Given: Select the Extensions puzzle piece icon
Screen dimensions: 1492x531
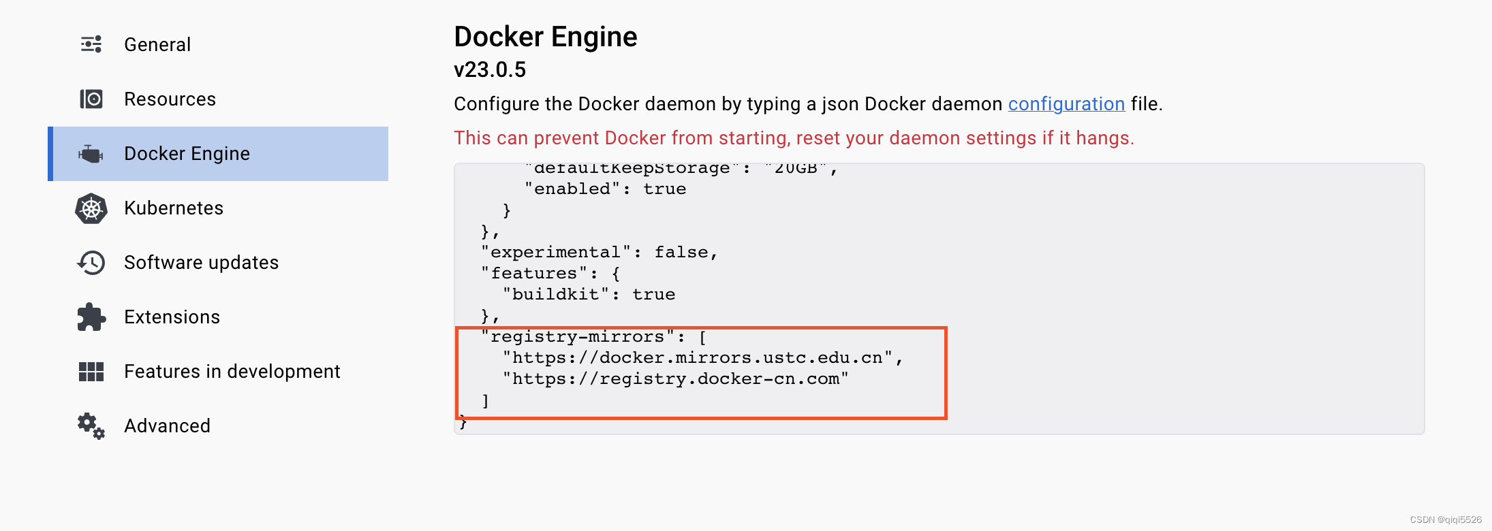Looking at the screenshot, I should (x=91, y=317).
